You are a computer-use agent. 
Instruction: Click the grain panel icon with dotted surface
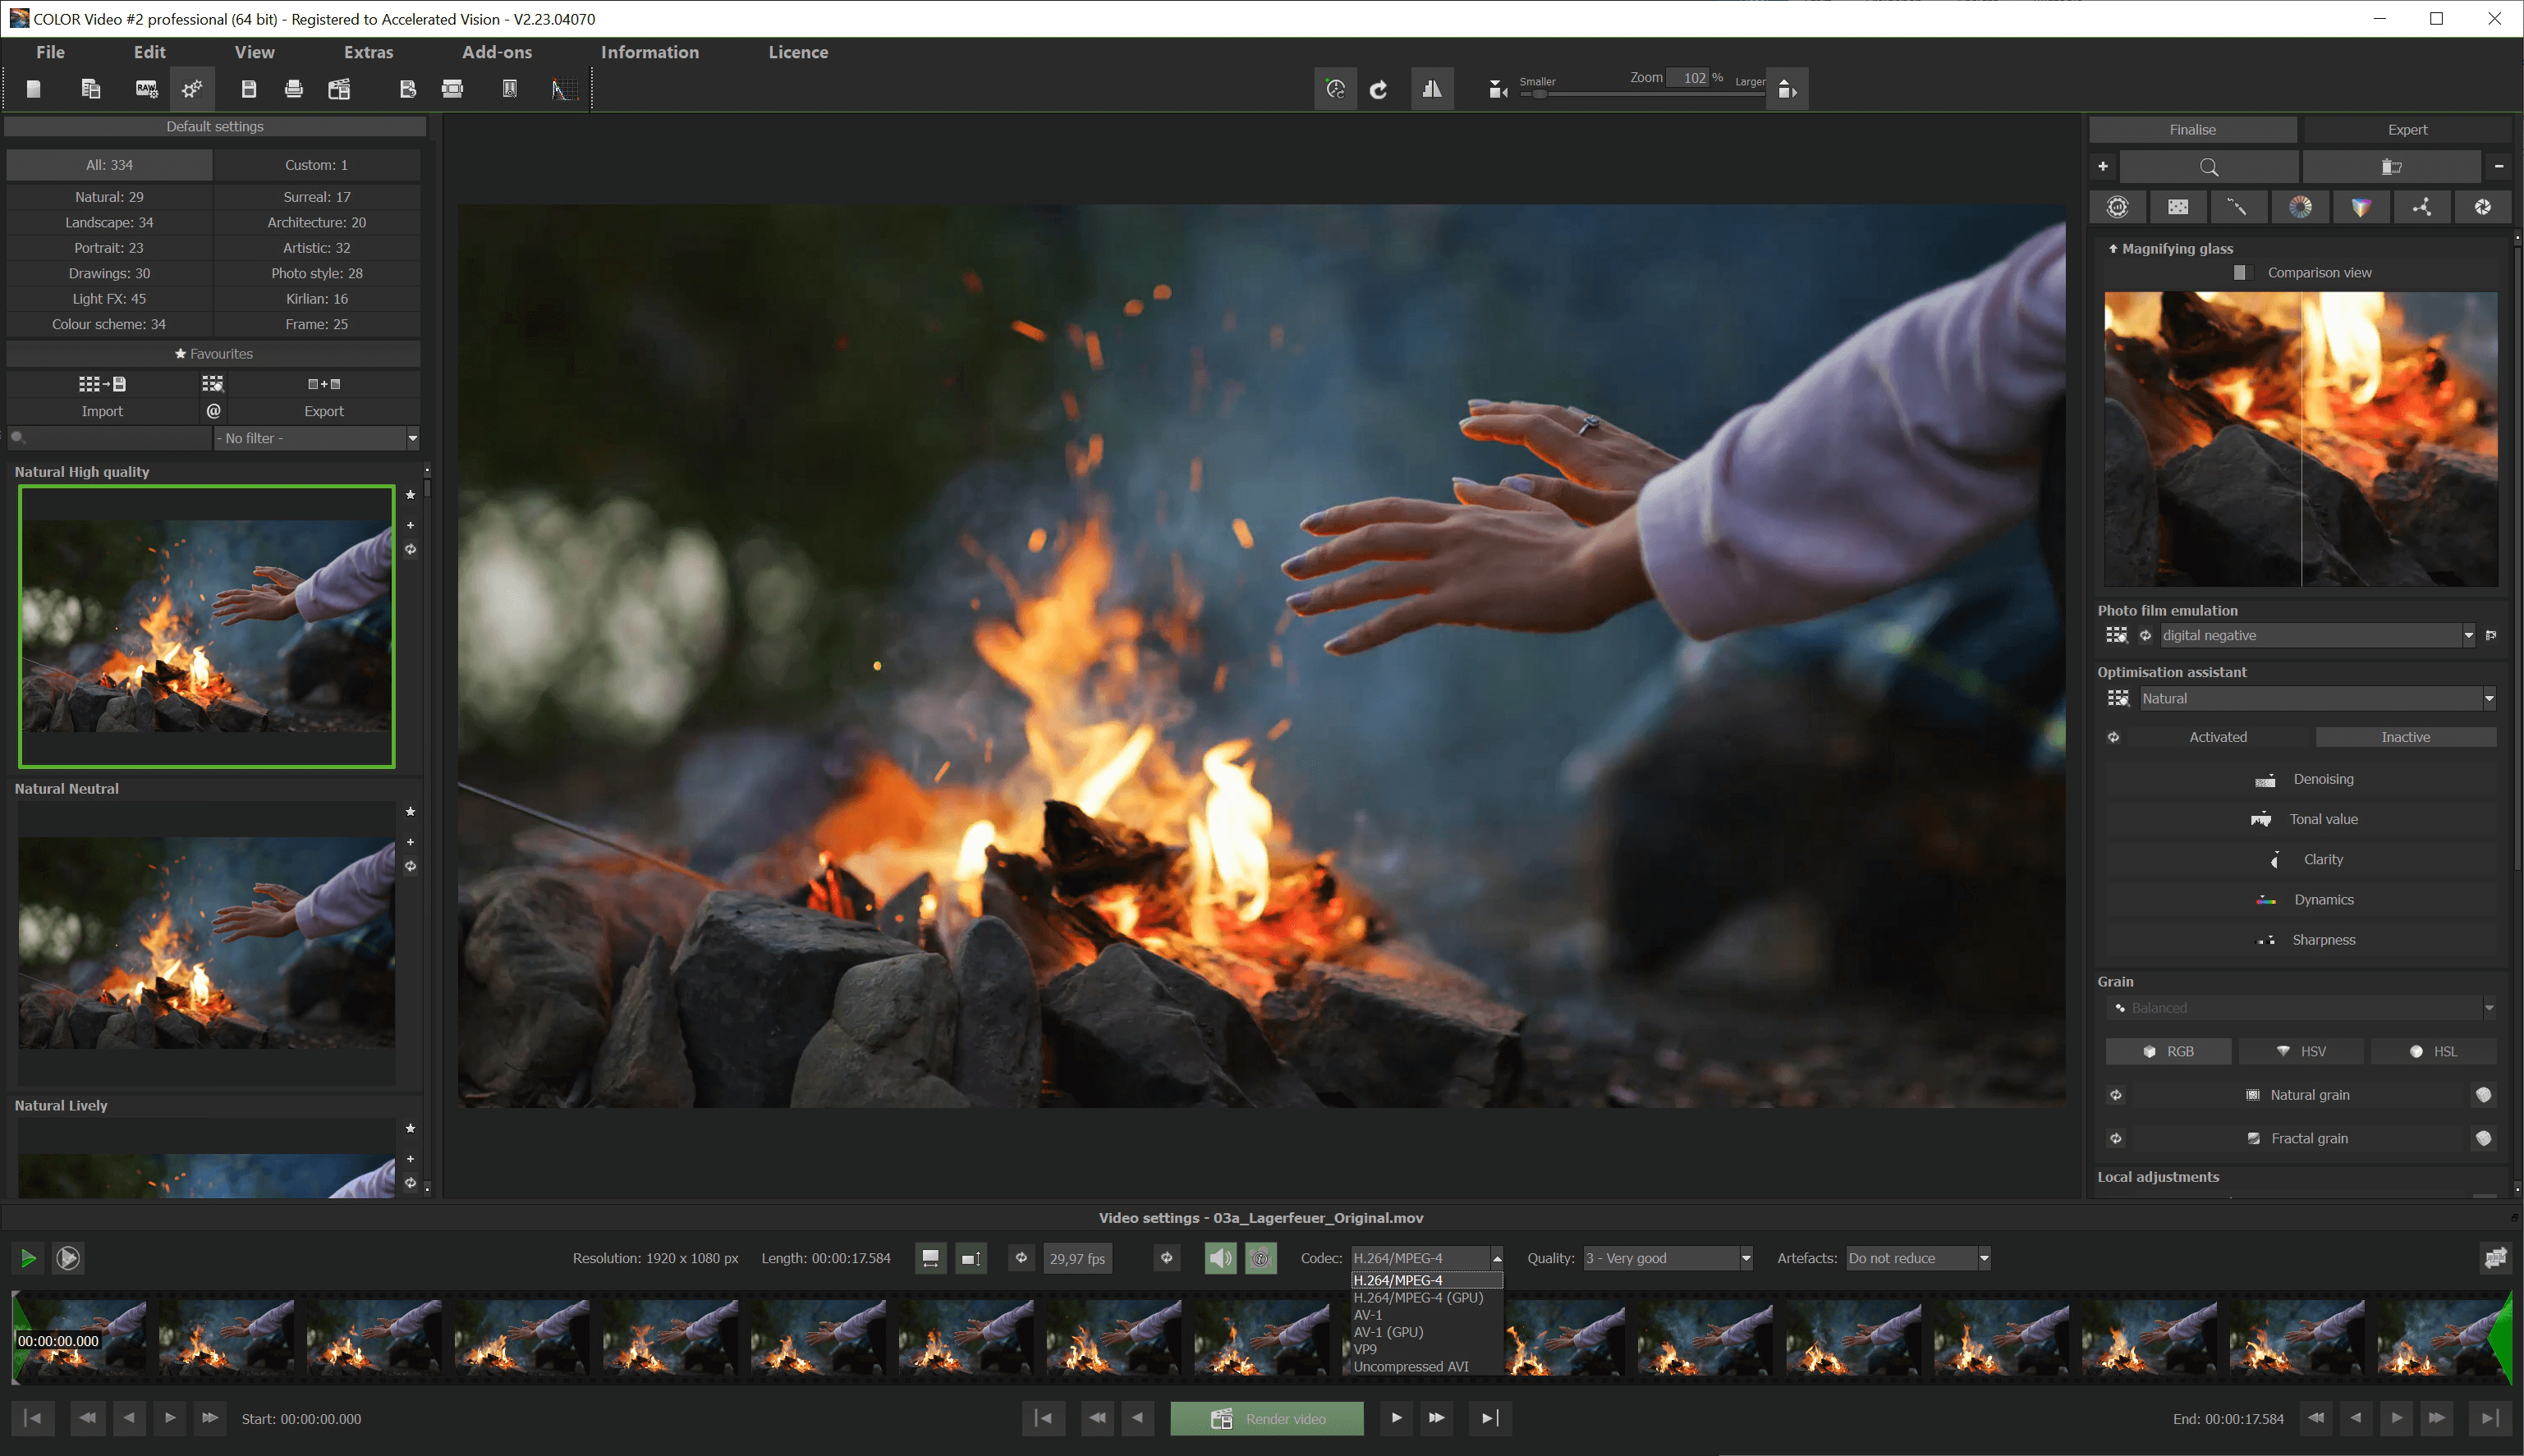click(2178, 207)
